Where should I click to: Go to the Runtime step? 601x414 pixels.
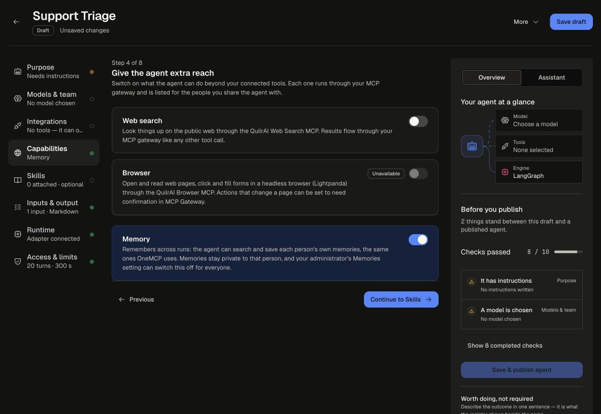tap(54, 235)
